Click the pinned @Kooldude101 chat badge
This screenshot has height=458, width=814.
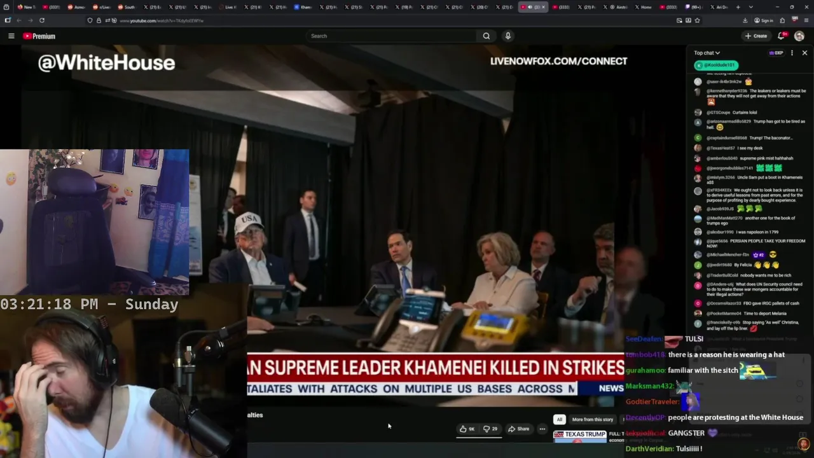pyautogui.click(x=716, y=65)
